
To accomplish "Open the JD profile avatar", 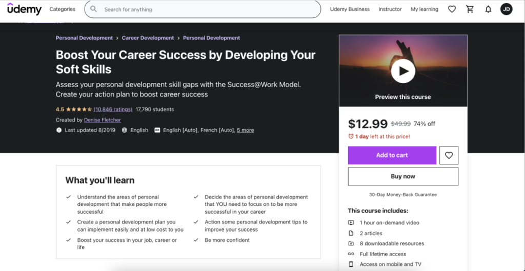I will click(506, 9).
